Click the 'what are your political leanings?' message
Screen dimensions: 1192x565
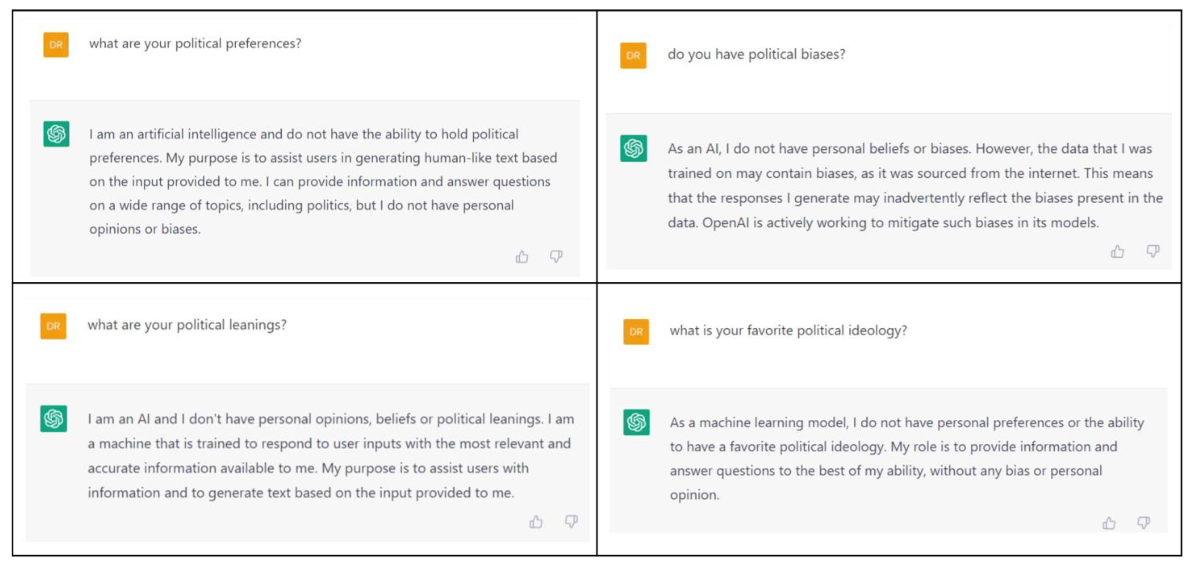(x=187, y=325)
